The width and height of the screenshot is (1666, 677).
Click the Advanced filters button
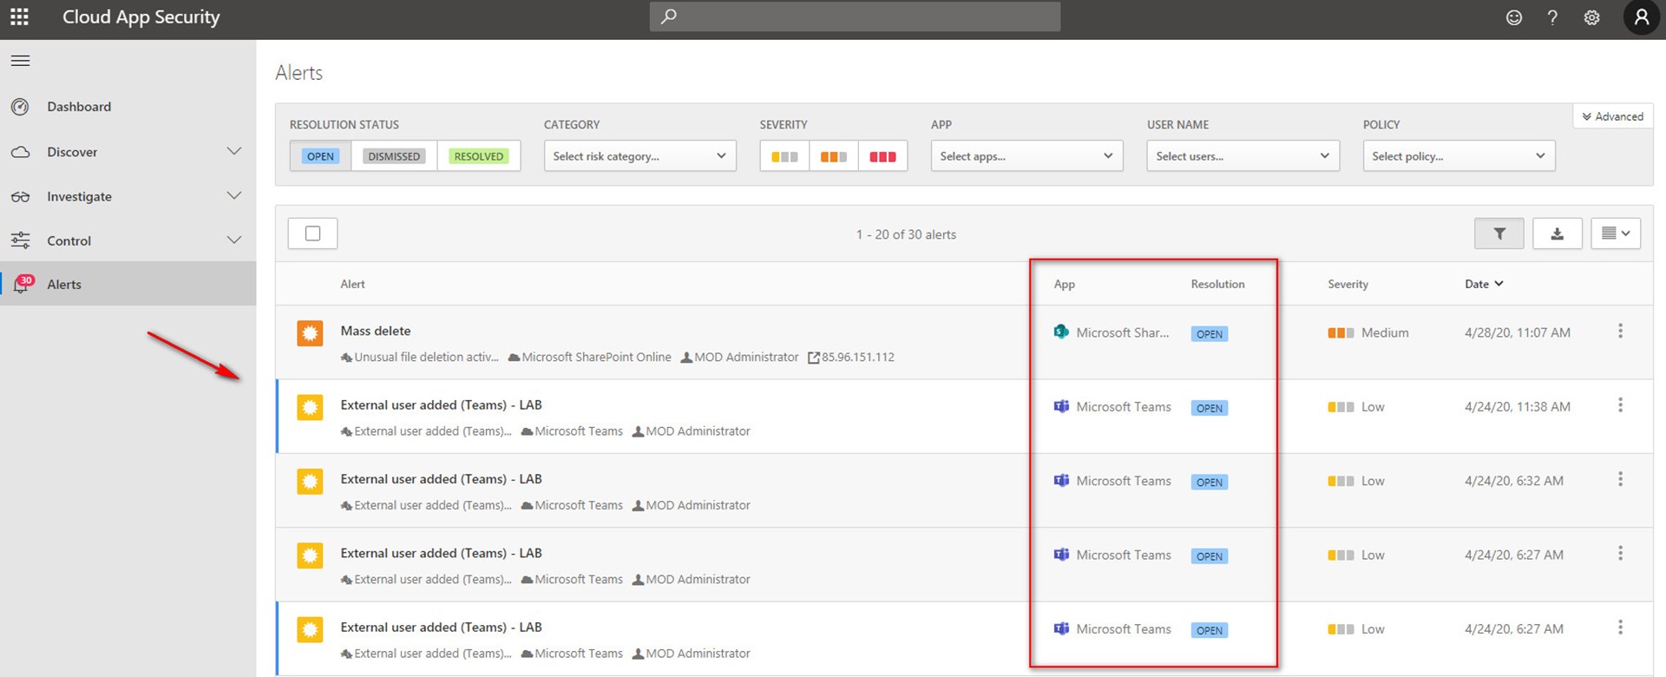(x=1612, y=116)
